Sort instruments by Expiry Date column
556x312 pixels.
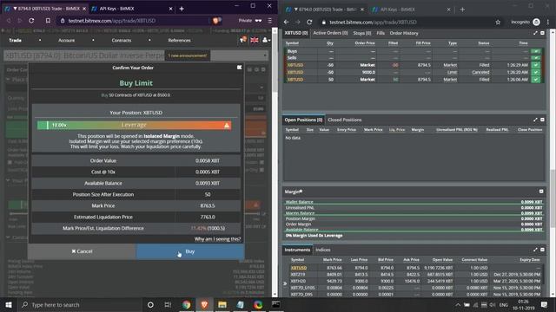(529, 260)
